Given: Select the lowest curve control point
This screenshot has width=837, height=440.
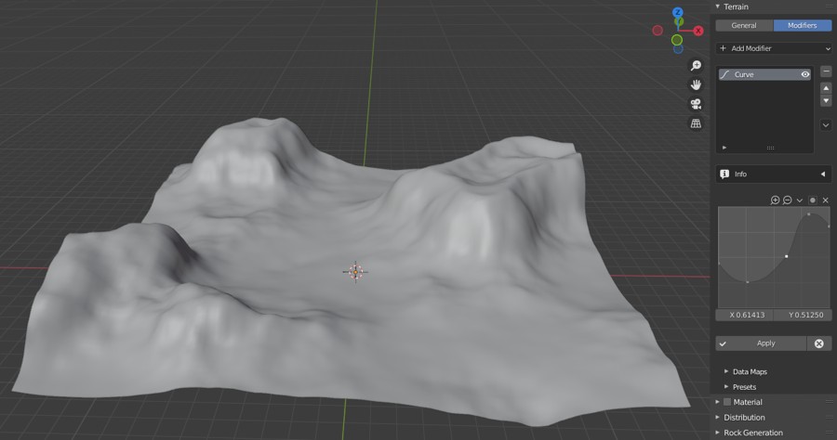Looking at the screenshot, I should pos(748,282).
